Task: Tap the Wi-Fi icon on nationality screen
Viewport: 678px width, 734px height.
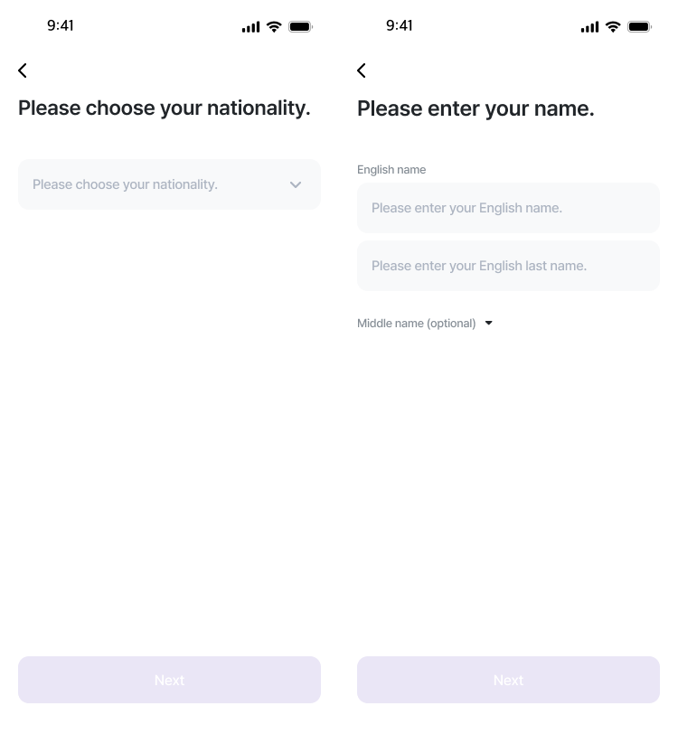Action: 274,27
